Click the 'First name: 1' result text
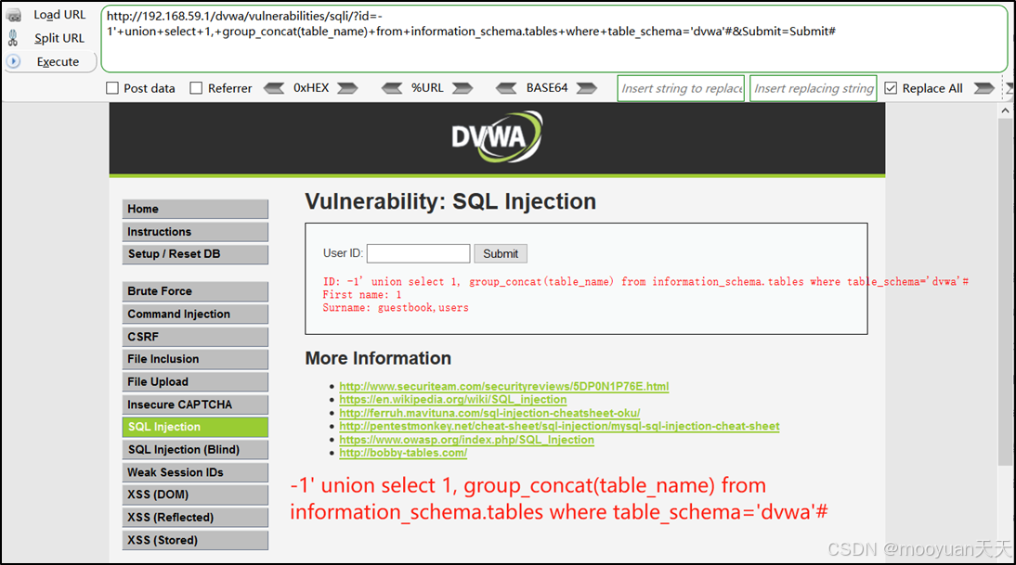The height and width of the screenshot is (565, 1016). 362,294
